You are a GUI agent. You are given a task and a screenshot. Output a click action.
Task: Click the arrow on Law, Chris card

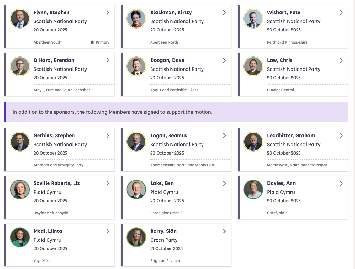tap(341, 60)
